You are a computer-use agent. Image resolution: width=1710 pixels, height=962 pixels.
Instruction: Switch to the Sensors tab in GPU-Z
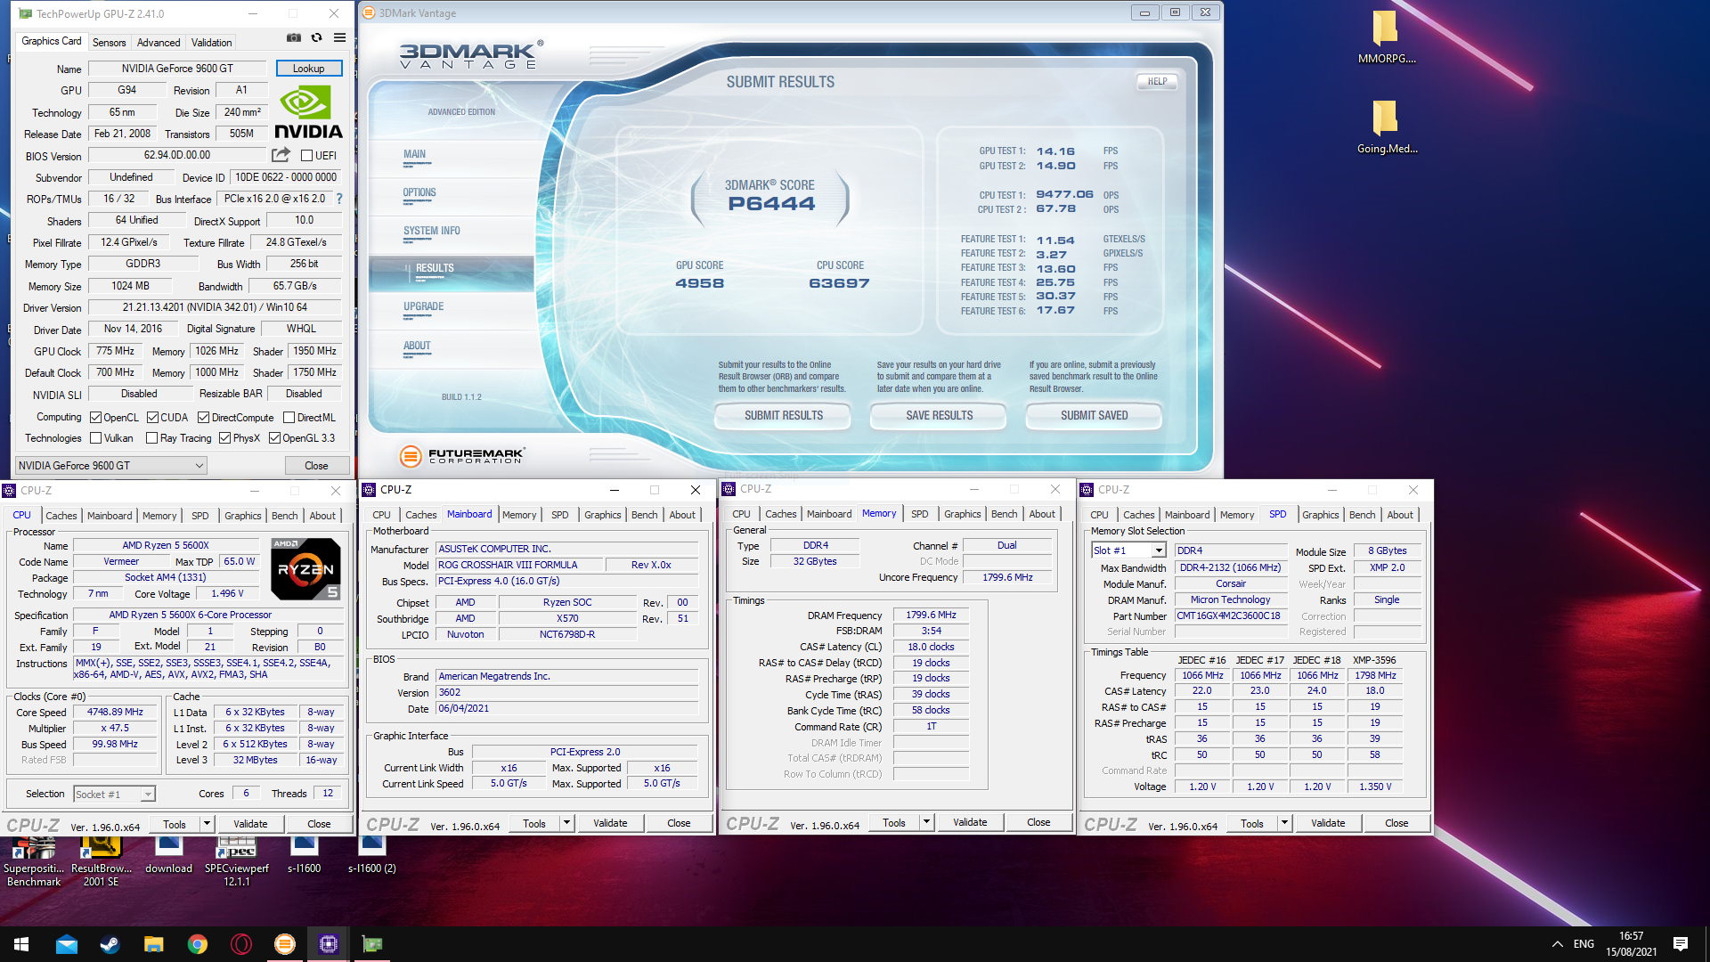[109, 43]
